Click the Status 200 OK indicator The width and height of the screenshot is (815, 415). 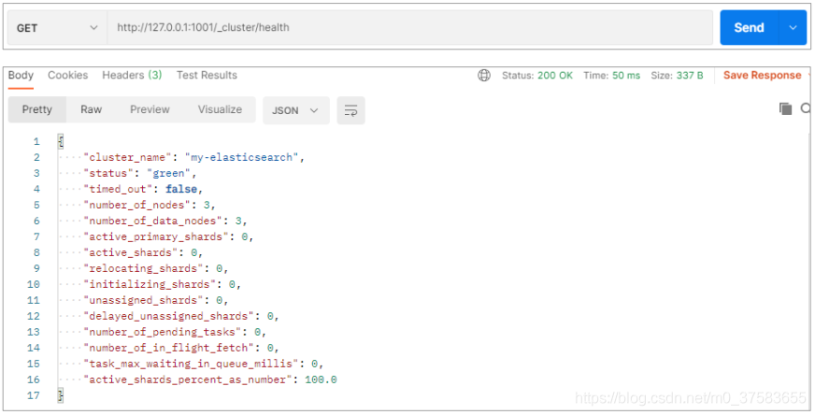tap(536, 76)
